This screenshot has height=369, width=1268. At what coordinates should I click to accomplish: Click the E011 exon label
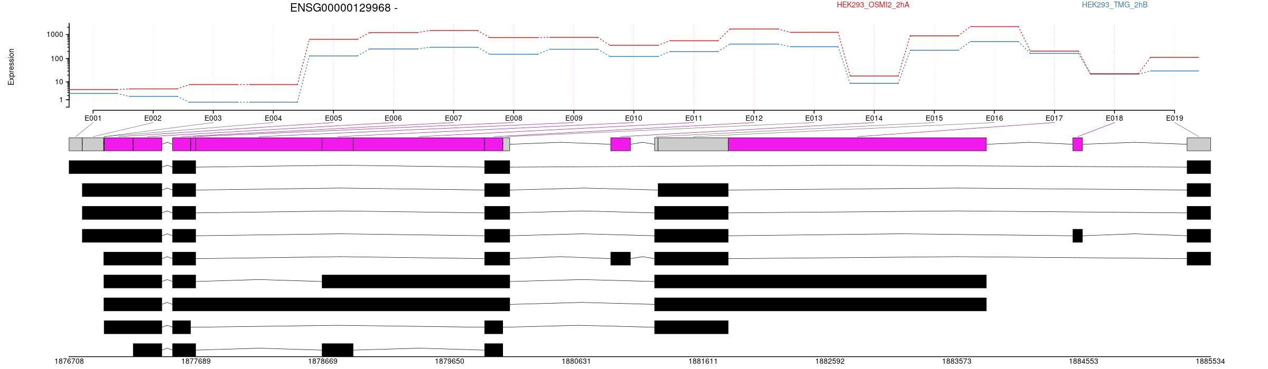coord(694,119)
